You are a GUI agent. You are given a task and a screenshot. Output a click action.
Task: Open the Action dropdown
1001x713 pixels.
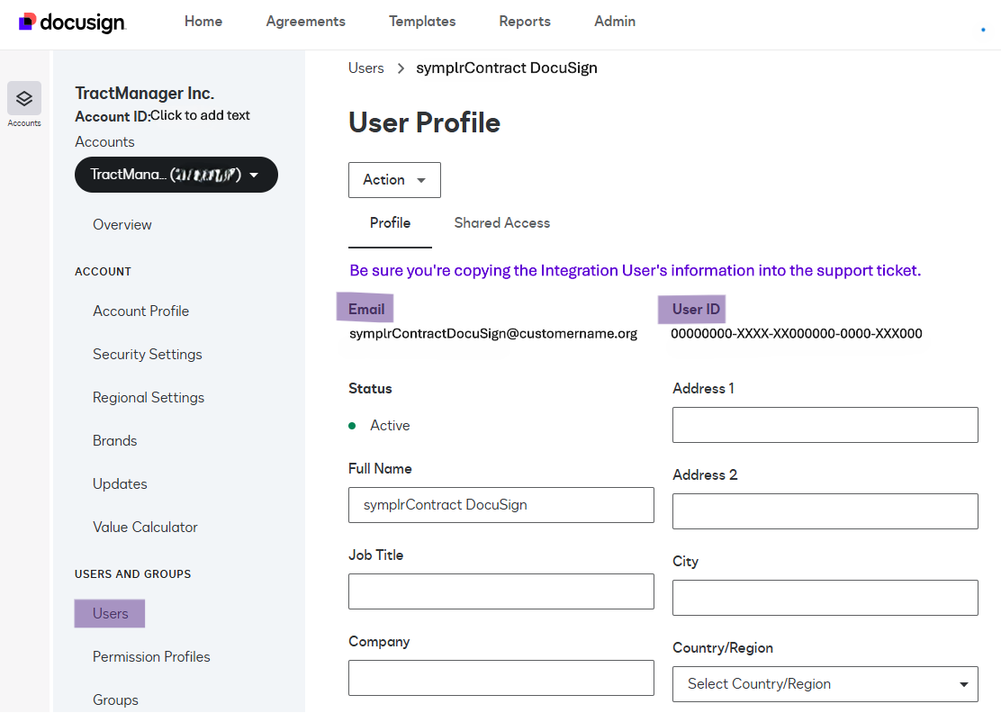(394, 180)
